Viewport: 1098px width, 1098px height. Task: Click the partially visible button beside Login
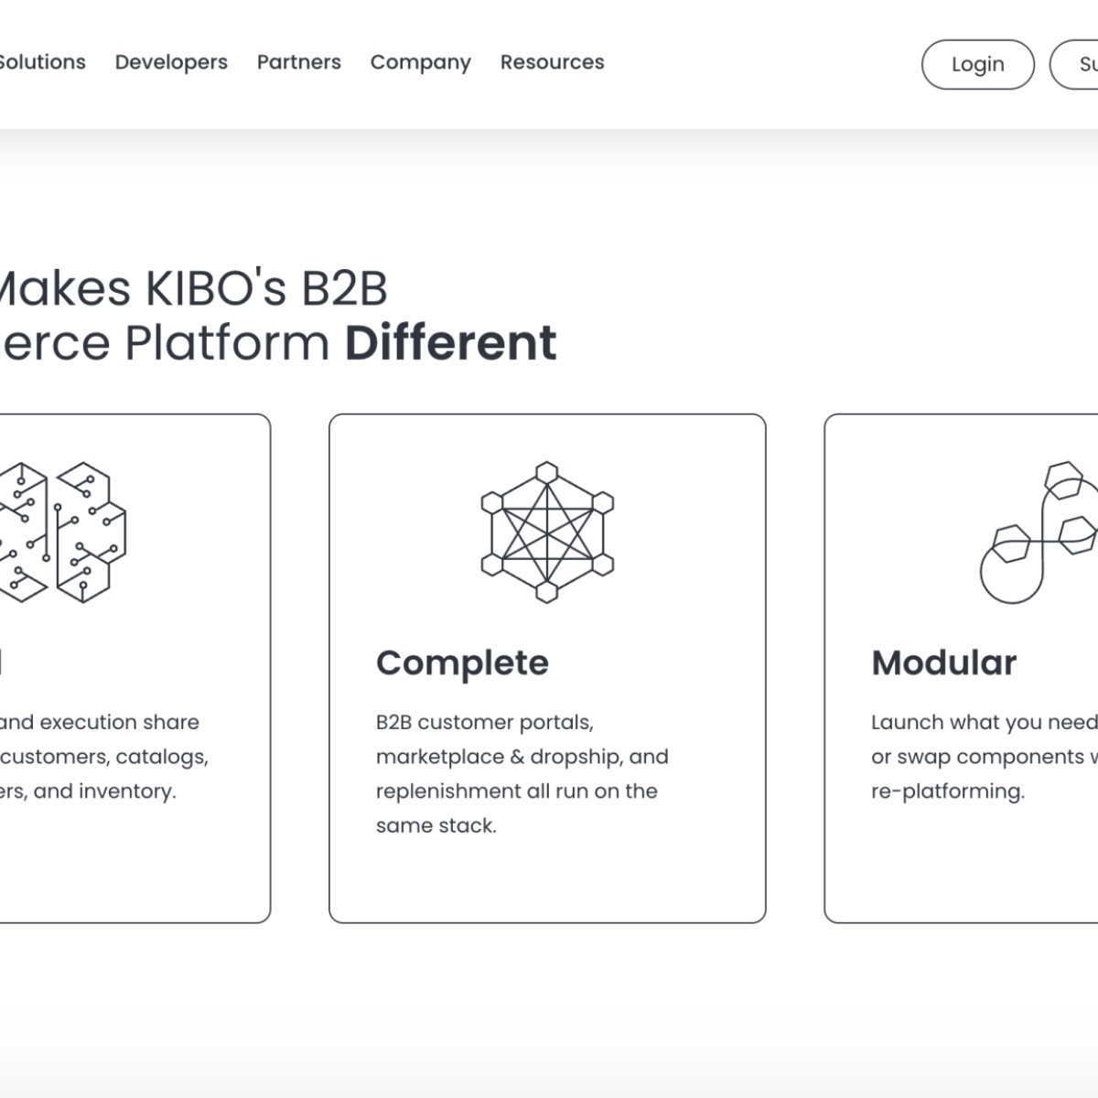coord(1074,64)
